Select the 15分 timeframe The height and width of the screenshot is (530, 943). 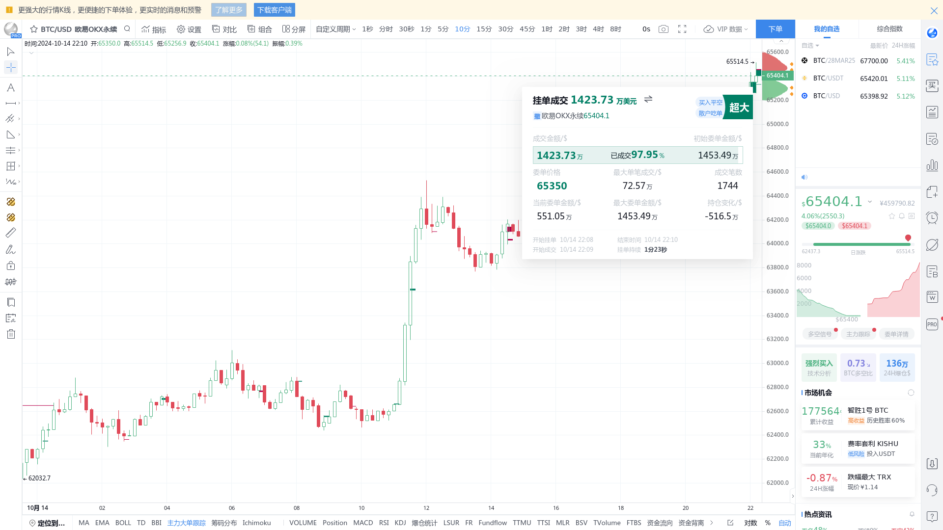483,29
